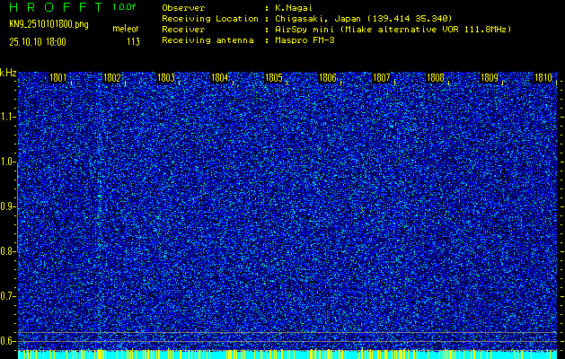Screen dimensions: 565x359
Task: Click the 1.1 kHz frequency axis label
Action: pyautogui.click(x=8, y=117)
